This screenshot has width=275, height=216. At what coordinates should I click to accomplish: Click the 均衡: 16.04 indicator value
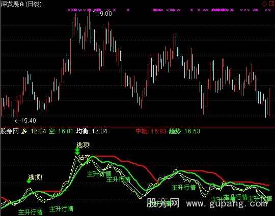[x=92, y=131]
